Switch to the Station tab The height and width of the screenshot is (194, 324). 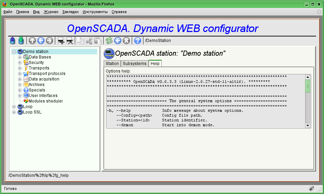pyautogui.click(x=112, y=64)
